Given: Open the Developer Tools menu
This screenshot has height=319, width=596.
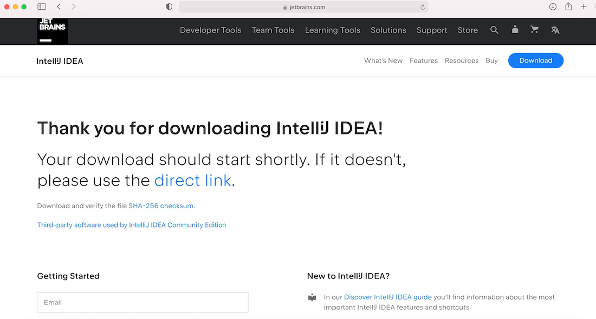Looking at the screenshot, I should pos(211,30).
